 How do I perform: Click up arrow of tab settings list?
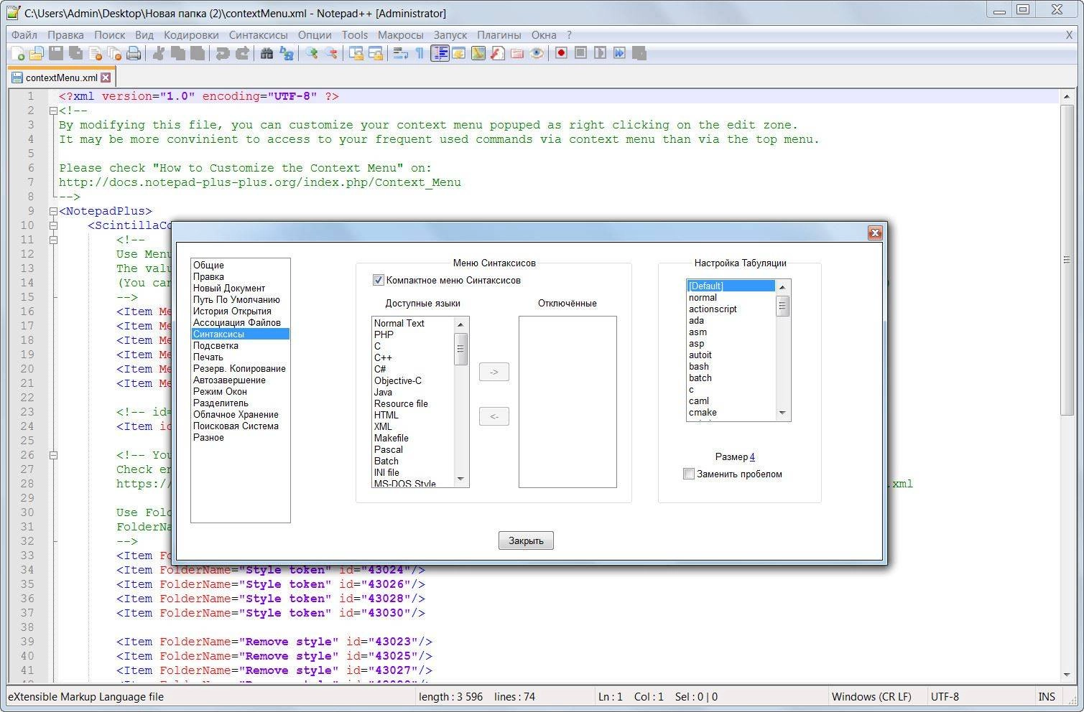(x=783, y=287)
